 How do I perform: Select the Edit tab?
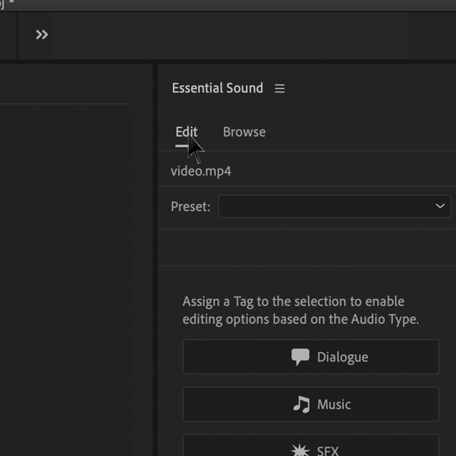(186, 132)
